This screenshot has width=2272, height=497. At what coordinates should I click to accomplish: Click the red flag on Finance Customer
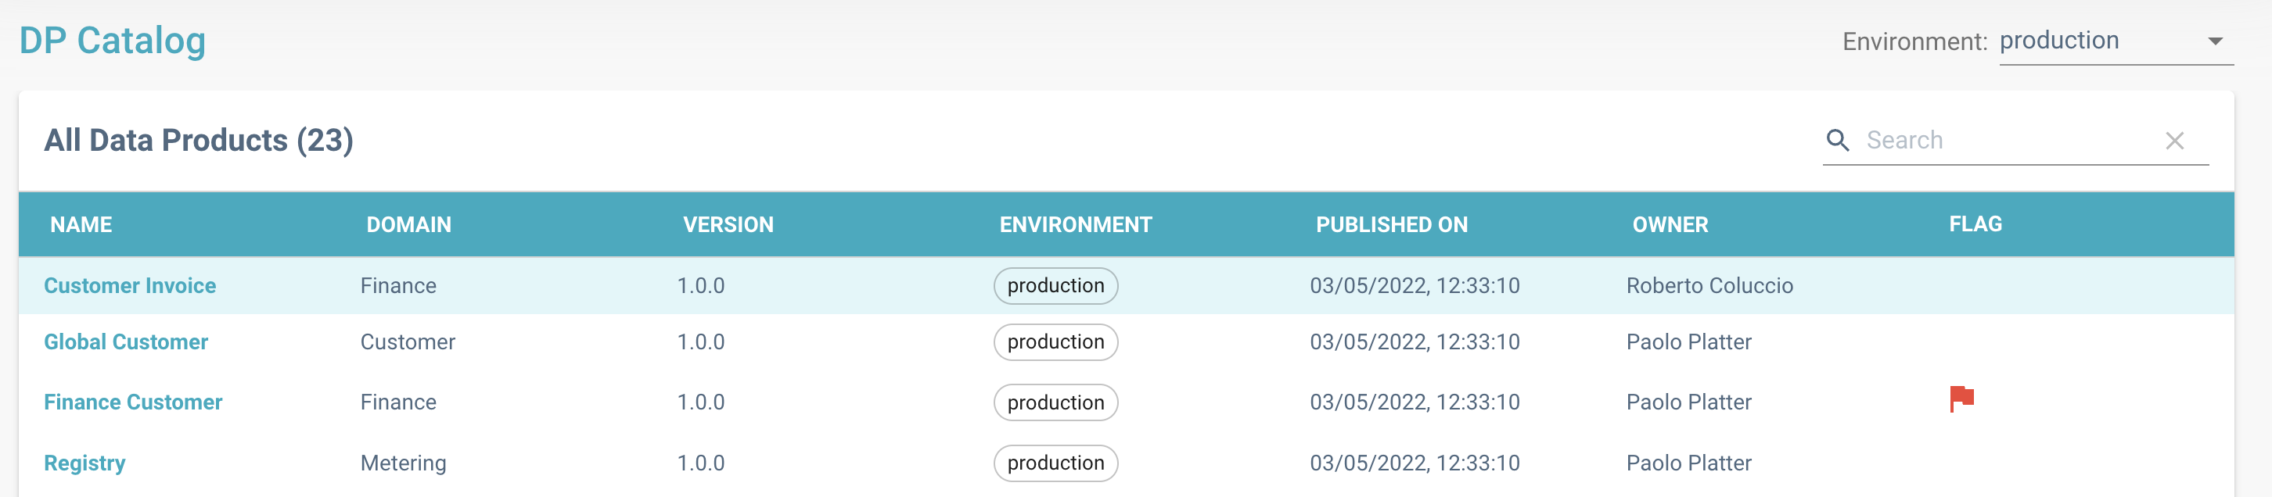(1961, 399)
